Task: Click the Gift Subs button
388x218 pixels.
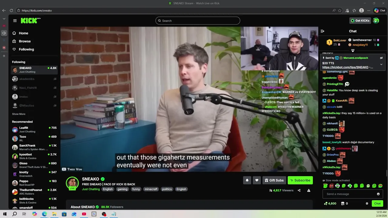Action: click(x=274, y=180)
